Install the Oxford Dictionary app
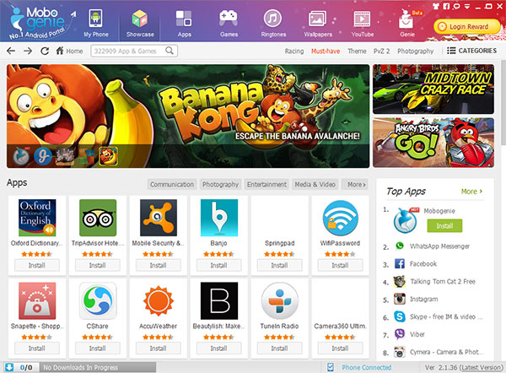Viewport: 506px width, 373px height. [x=37, y=265]
